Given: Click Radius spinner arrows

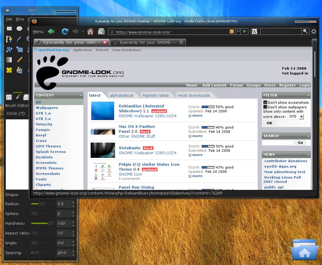Looking at the screenshot, I should point(73,204).
